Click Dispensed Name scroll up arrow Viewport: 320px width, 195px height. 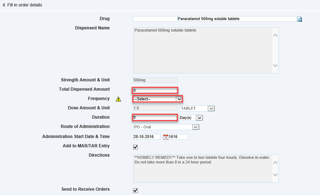[275, 35]
